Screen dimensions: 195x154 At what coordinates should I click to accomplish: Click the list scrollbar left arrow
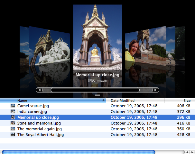pyautogui.click(x=187, y=152)
